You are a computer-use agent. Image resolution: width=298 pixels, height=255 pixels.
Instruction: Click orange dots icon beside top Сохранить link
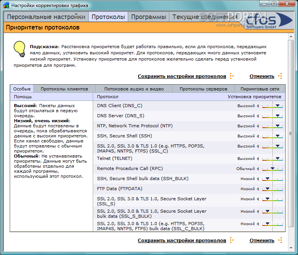pos(232,76)
